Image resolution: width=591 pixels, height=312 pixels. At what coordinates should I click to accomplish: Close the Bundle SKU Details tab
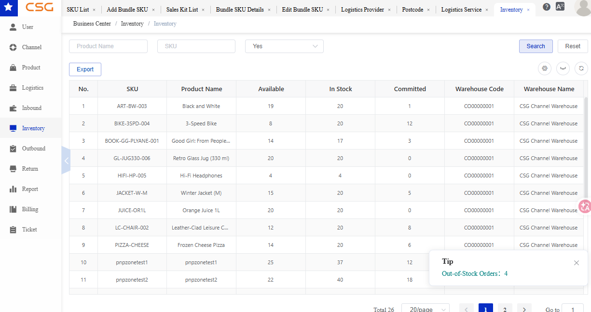269,10
